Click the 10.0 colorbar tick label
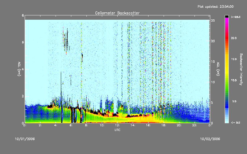247x154 pixels. [234, 80]
